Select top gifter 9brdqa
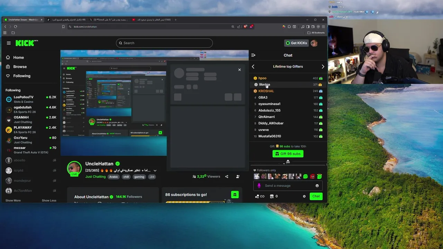The width and height of the screenshot is (443, 249). coord(288,84)
